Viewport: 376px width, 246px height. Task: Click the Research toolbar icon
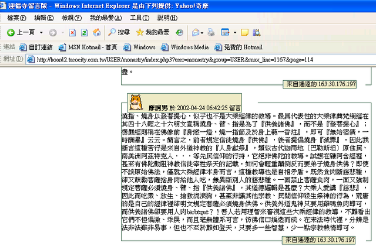256,32
